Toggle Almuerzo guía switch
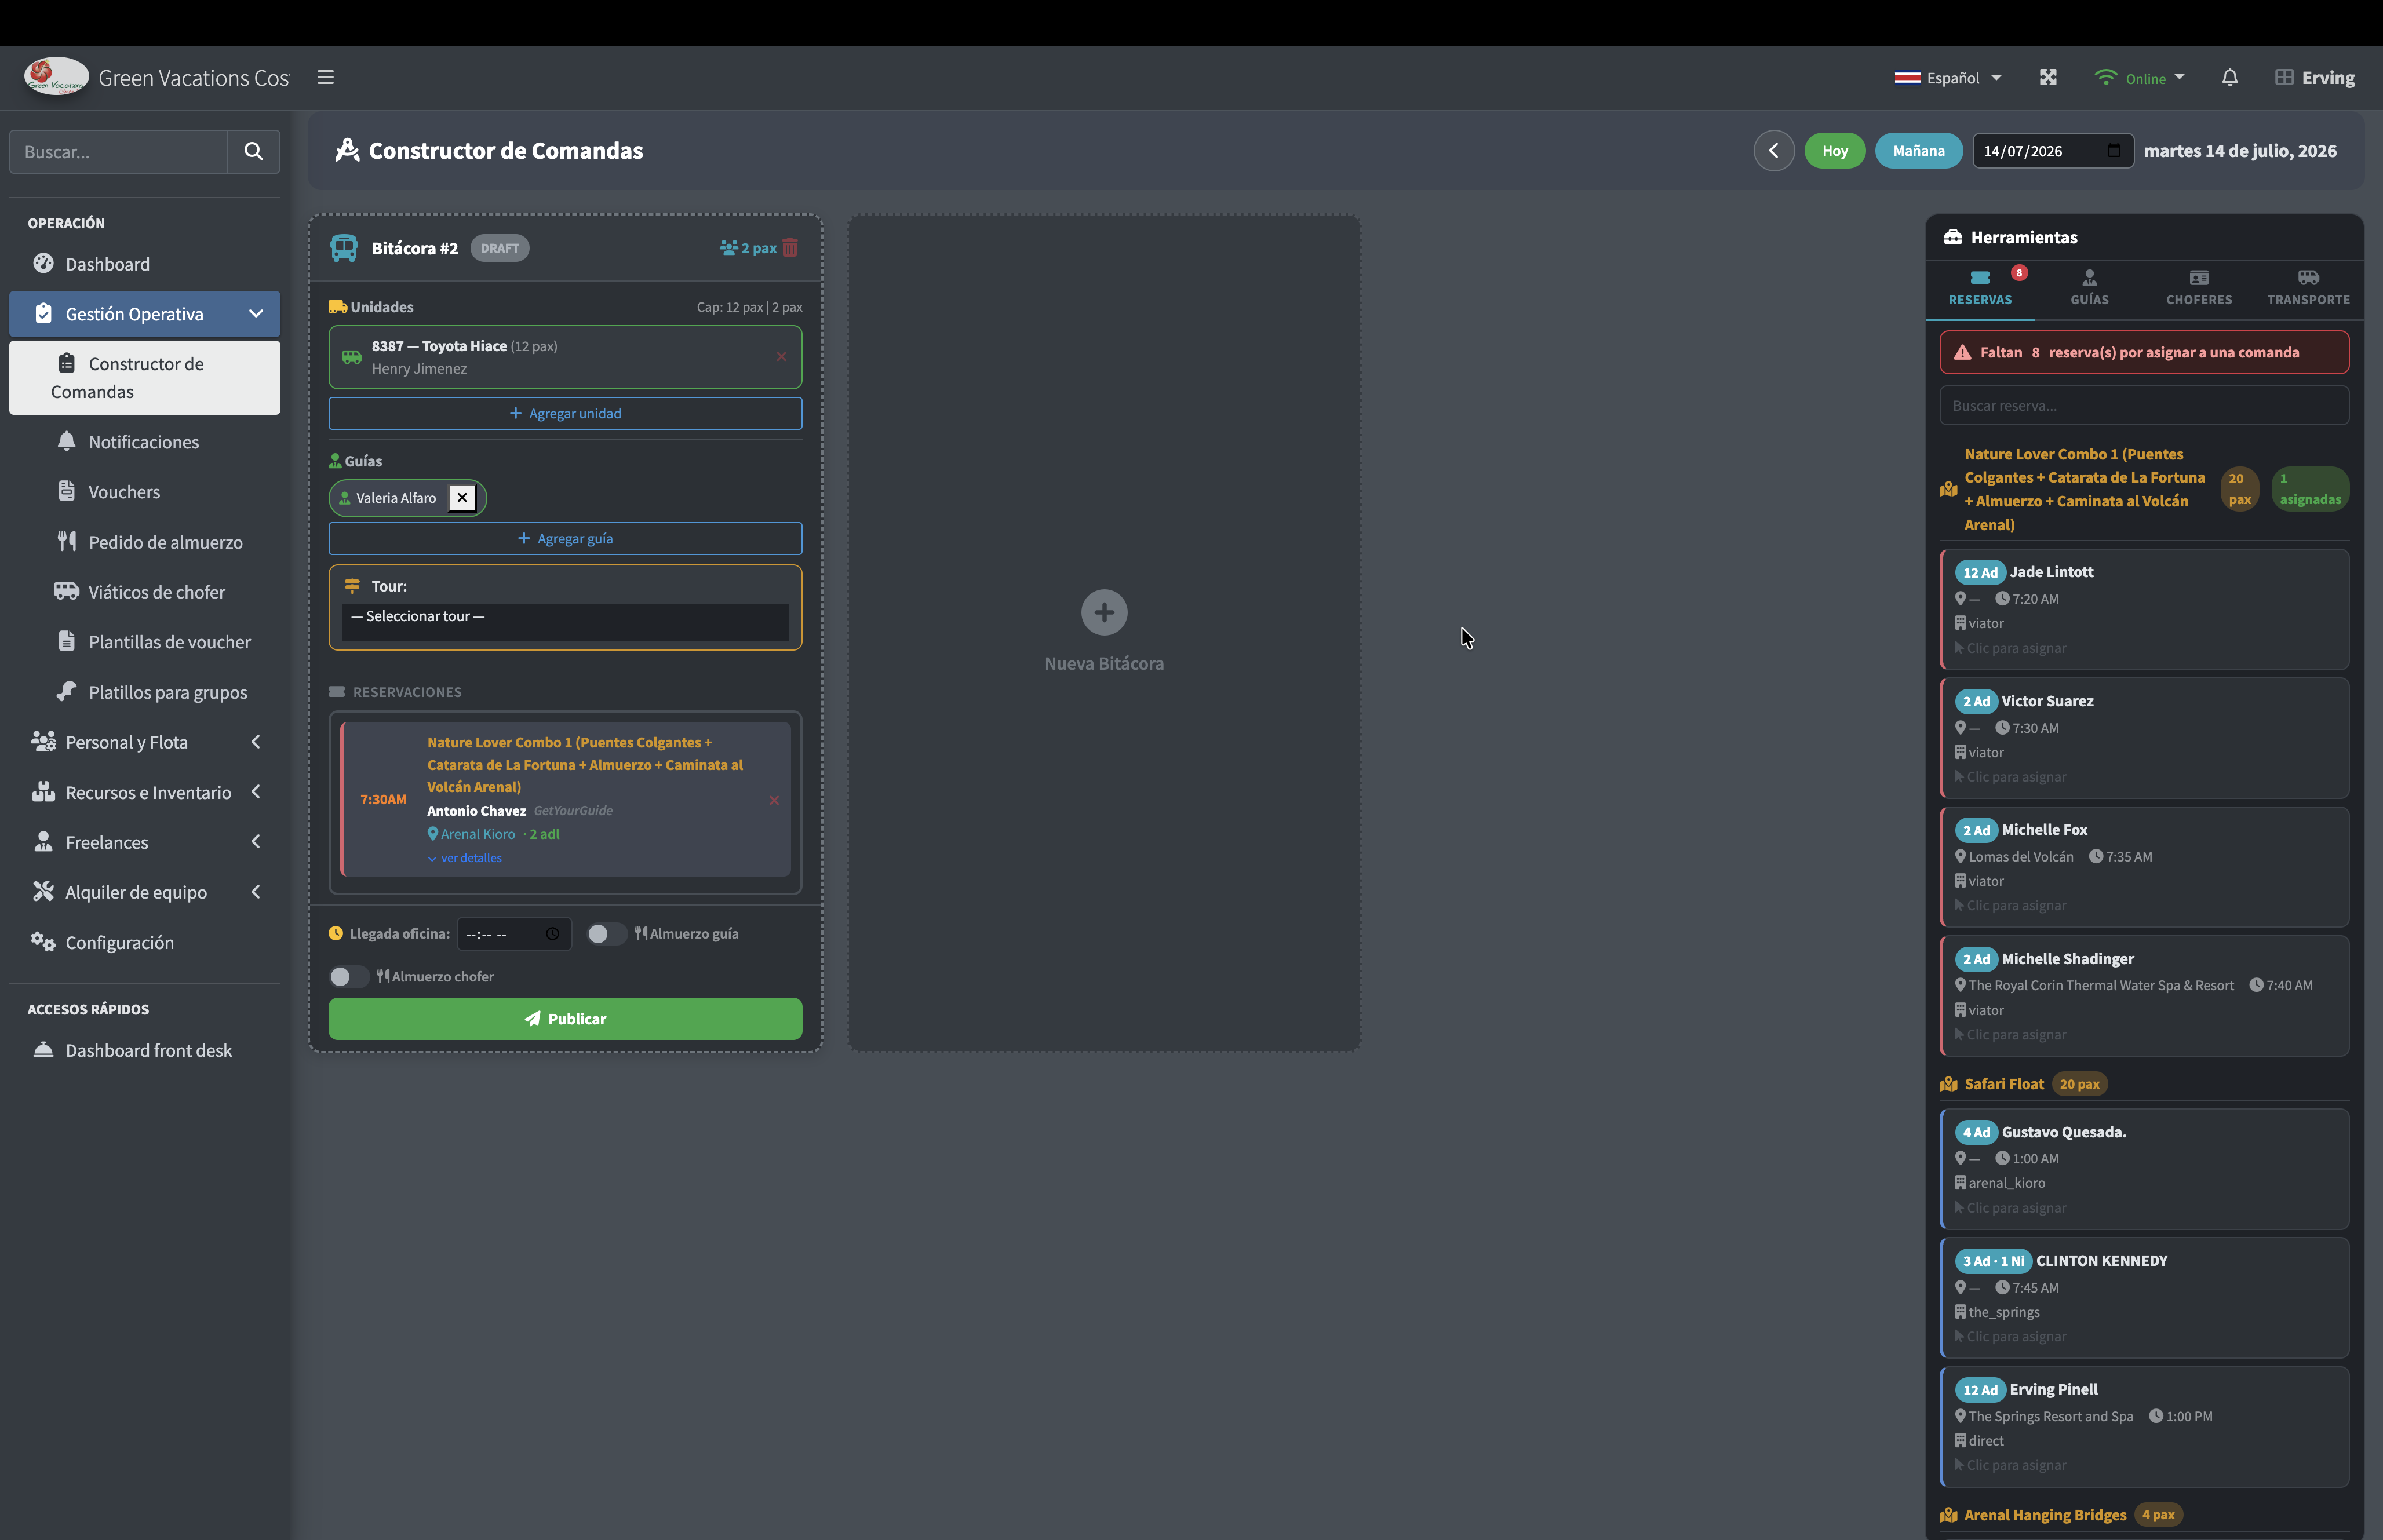The width and height of the screenshot is (2383, 1540). [606, 934]
